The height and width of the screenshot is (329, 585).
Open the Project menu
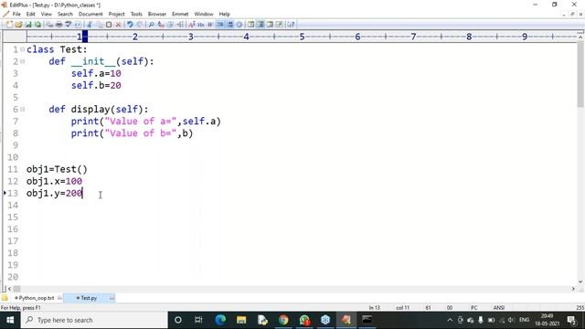pyautogui.click(x=116, y=14)
